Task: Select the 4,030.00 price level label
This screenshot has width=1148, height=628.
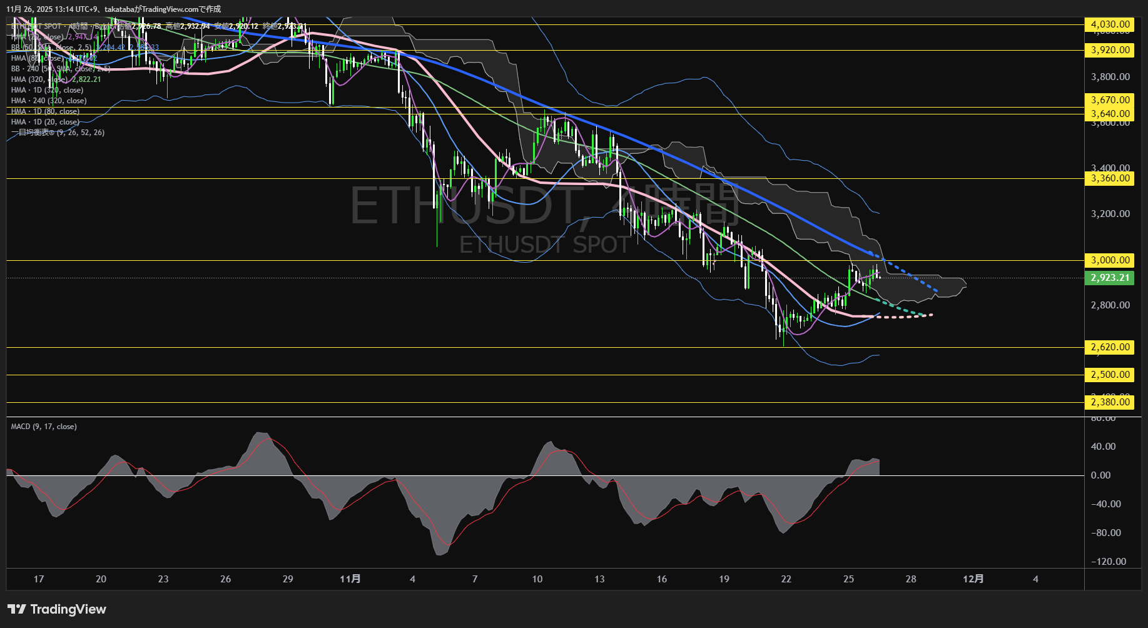Action: (x=1109, y=25)
